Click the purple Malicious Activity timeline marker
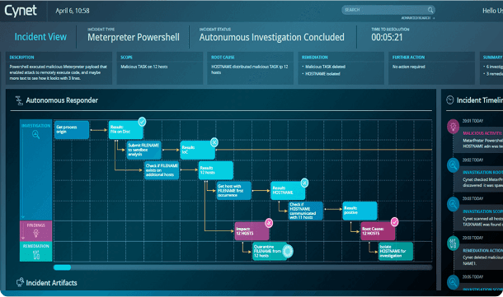 point(453,127)
